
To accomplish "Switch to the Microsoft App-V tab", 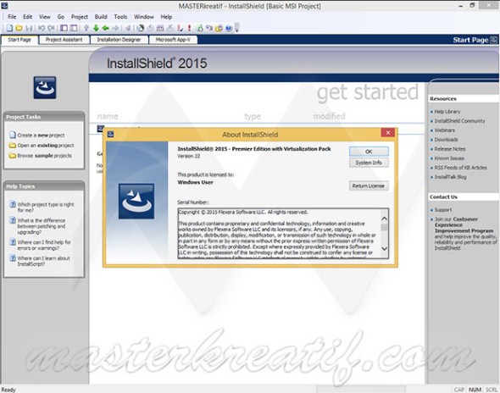I will click(173, 40).
